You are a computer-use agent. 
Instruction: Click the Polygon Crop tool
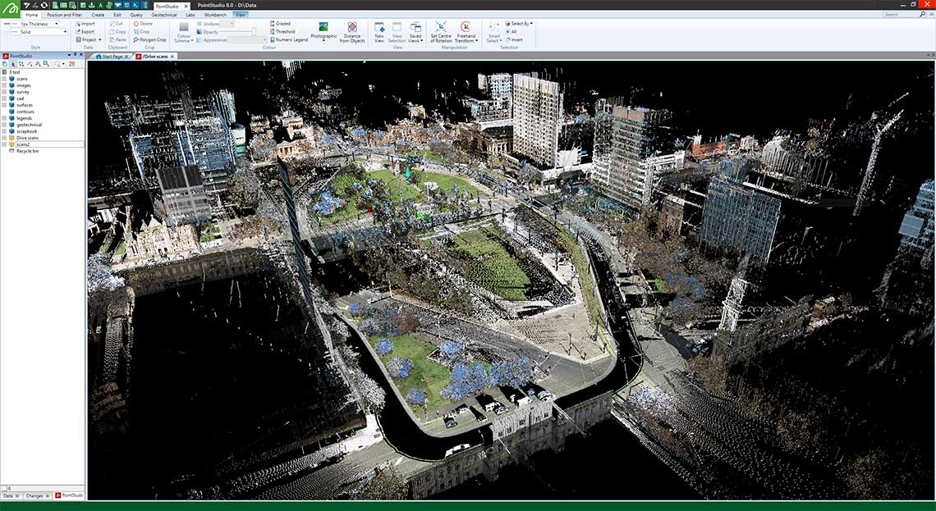[x=149, y=39]
